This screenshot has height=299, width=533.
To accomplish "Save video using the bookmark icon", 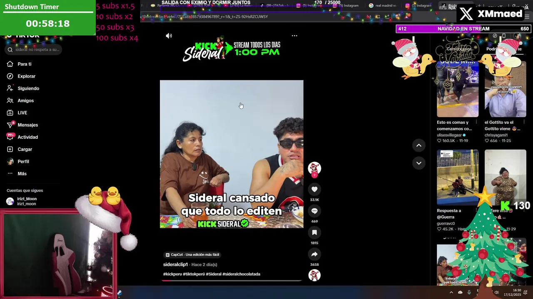I will tap(314, 233).
